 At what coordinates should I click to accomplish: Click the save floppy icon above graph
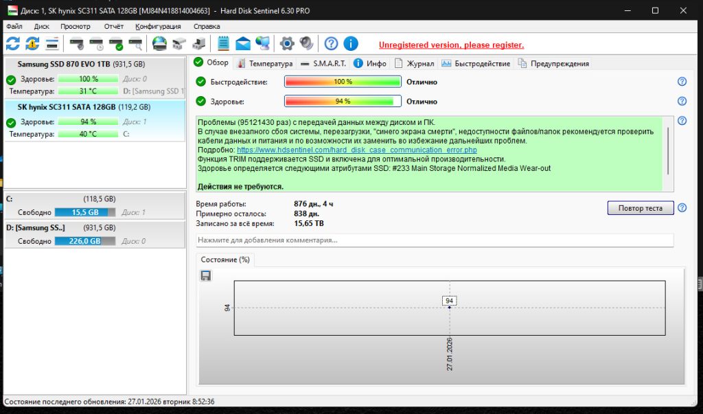pos(205,275)
